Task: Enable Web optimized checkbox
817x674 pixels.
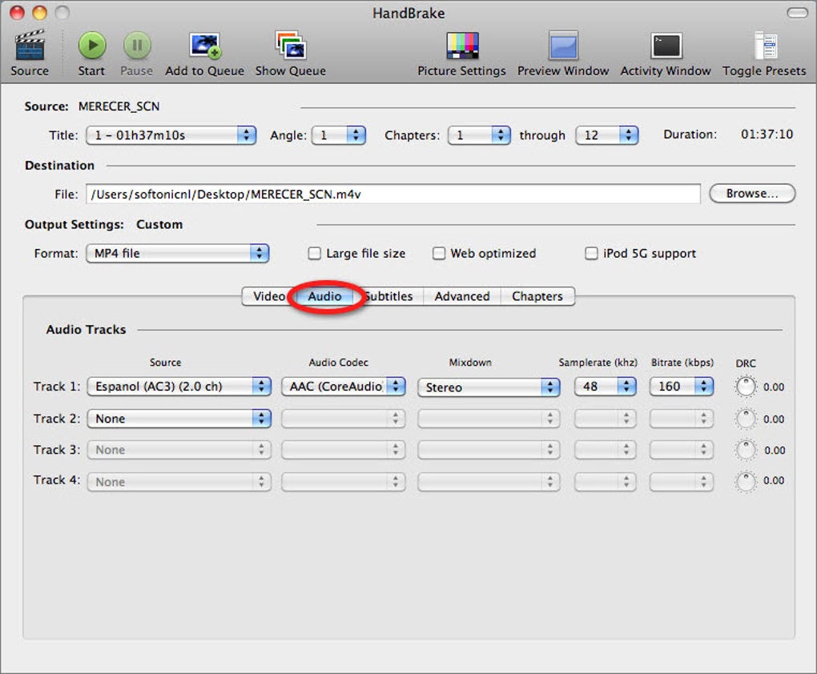Action: [x=439, y=254]
